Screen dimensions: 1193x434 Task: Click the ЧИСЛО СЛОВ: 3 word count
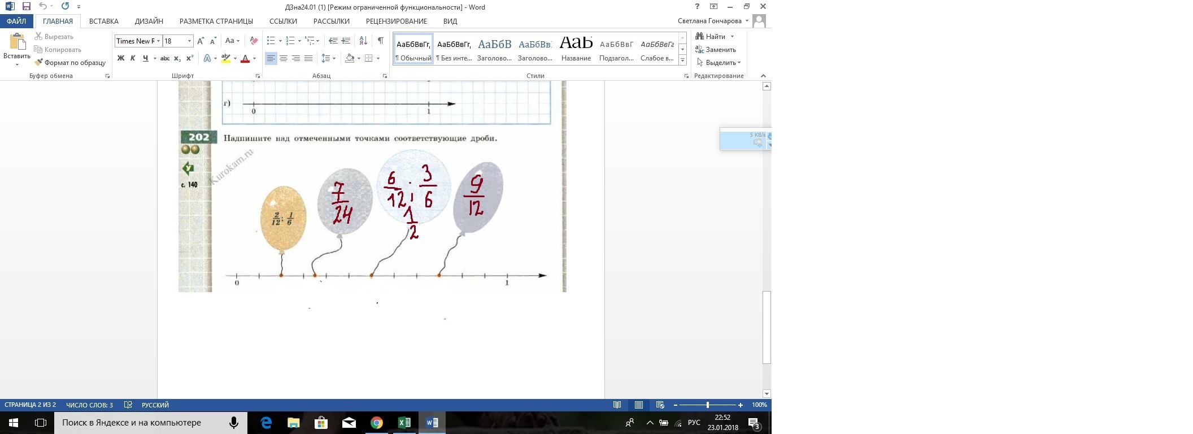click(89, 405)
